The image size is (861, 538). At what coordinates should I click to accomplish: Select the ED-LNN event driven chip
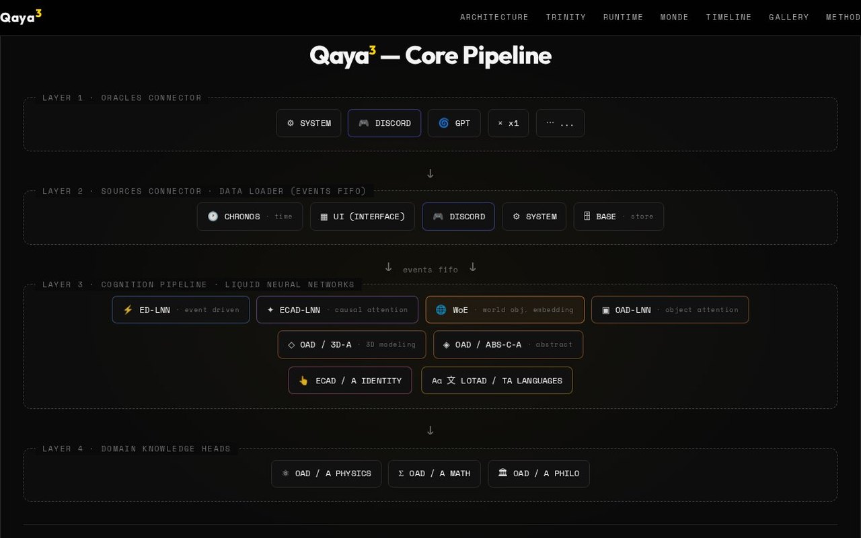[181, 310]
